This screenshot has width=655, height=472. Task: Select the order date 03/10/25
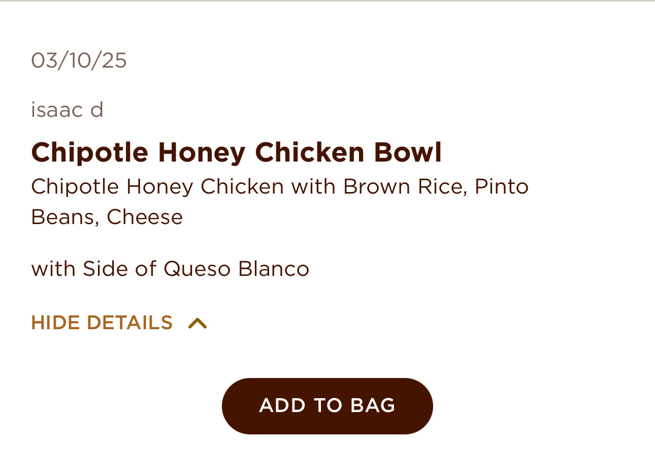click(x=79, y=60)
